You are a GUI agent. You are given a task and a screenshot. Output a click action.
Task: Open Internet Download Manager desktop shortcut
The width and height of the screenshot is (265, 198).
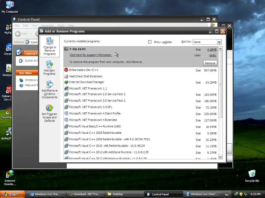10,178
